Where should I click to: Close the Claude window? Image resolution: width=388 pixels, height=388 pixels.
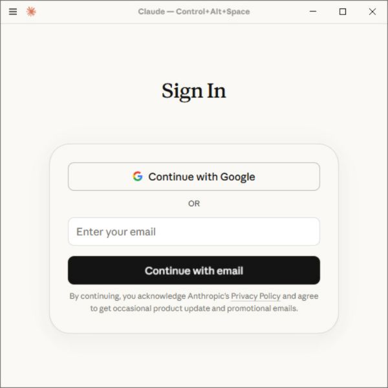click(x=372, y=12)
